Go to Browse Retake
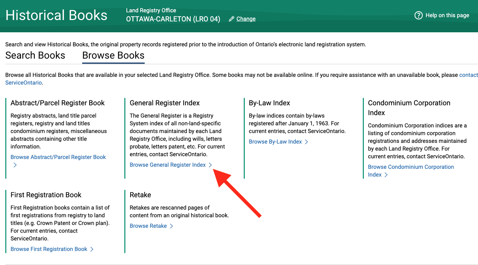The width and height of the screenshot is (478, 265). [148, 226]
